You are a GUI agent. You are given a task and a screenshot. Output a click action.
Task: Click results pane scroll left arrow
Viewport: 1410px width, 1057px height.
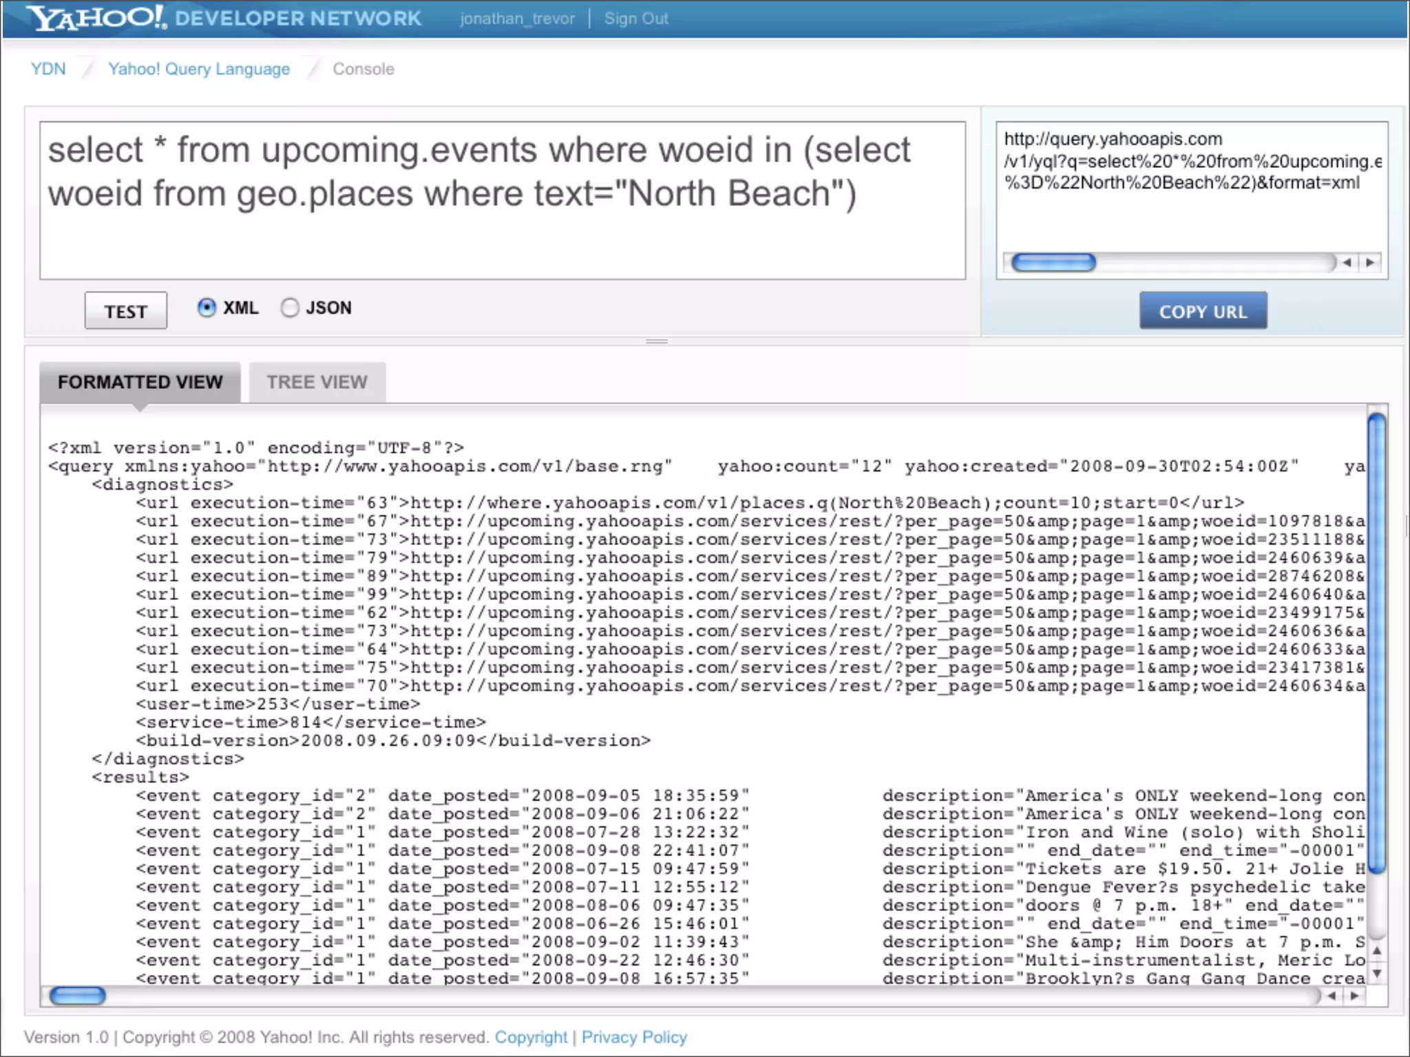[1331, 995]
